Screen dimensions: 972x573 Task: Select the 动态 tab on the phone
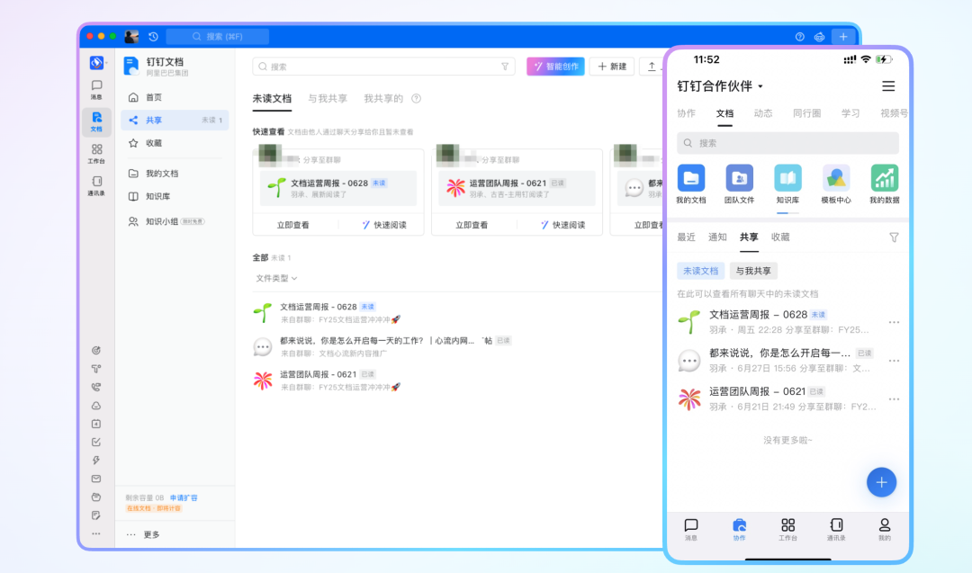tap(763, 112)
